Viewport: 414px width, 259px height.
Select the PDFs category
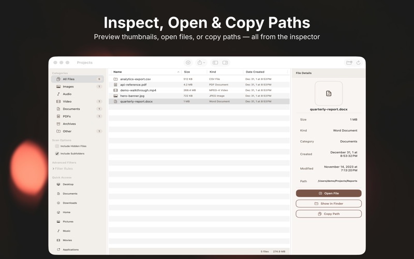(x=77, y=116)
